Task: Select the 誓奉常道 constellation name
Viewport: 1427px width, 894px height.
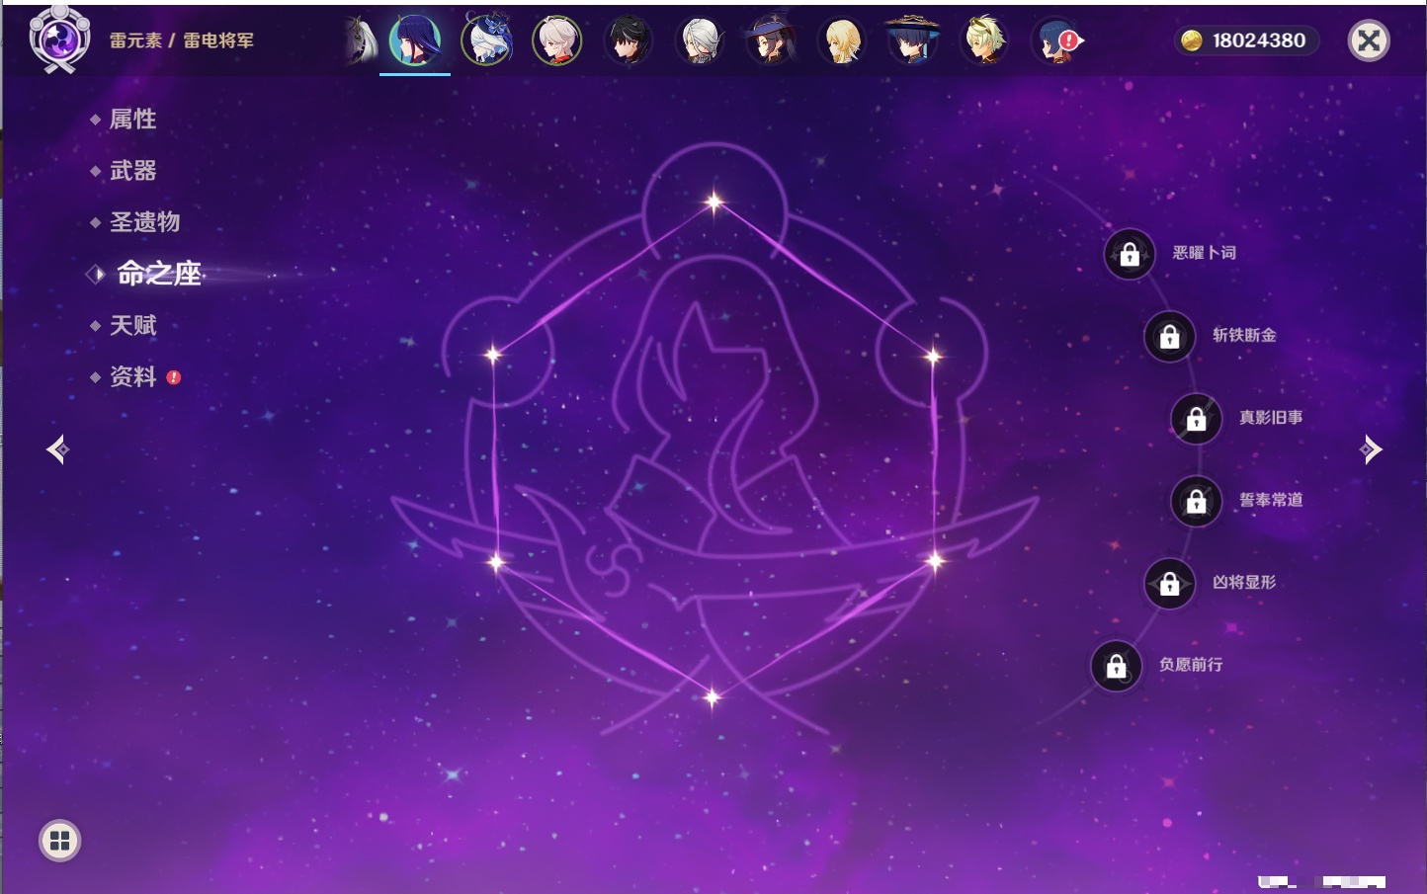Action: pyautogui.click(x=1271, y=500)
